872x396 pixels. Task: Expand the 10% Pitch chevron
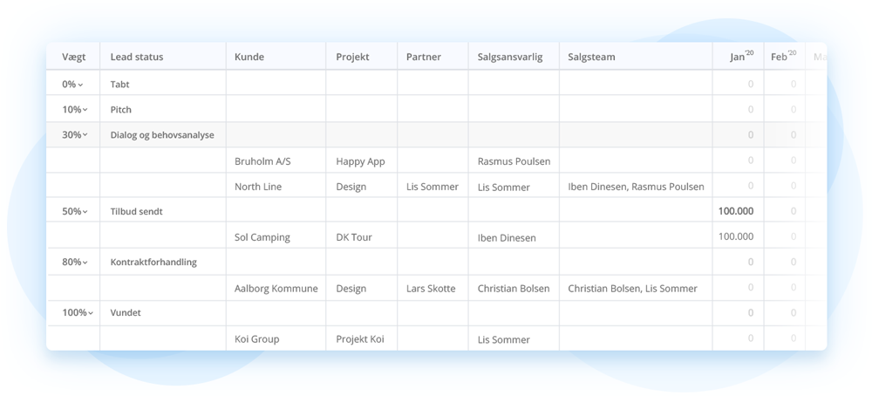pos(85,110)
